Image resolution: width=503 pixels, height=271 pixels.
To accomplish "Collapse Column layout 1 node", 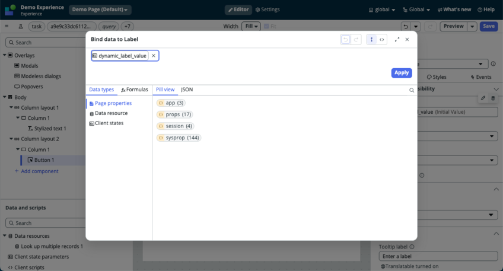I will pos(11,107).
